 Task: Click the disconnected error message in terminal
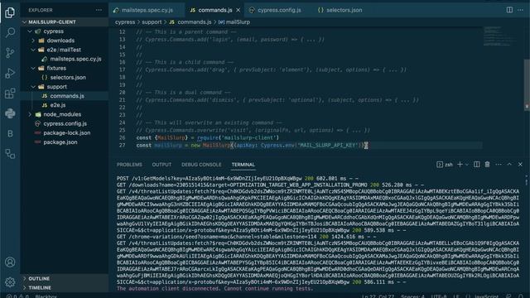(214, 289)
